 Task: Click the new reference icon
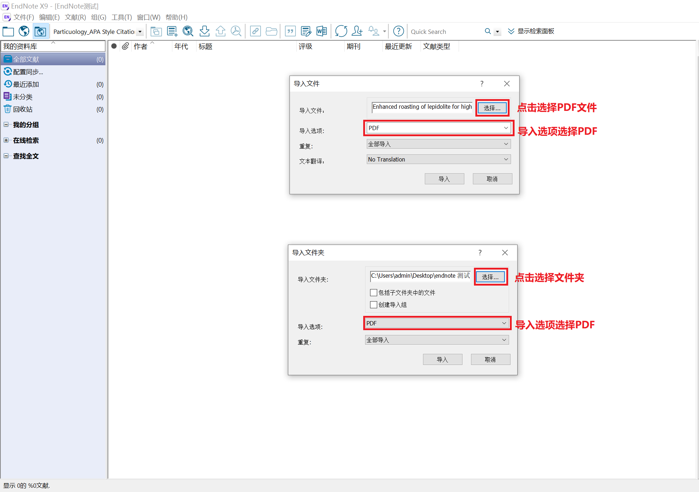pos(172,31)
